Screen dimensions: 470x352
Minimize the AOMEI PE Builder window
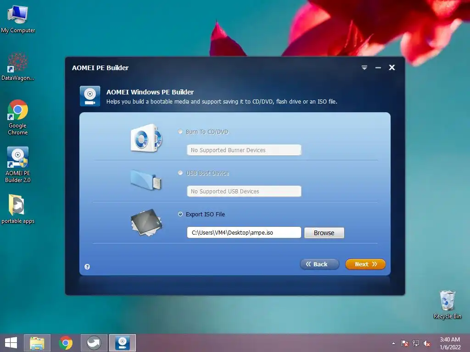coord(378,68)
